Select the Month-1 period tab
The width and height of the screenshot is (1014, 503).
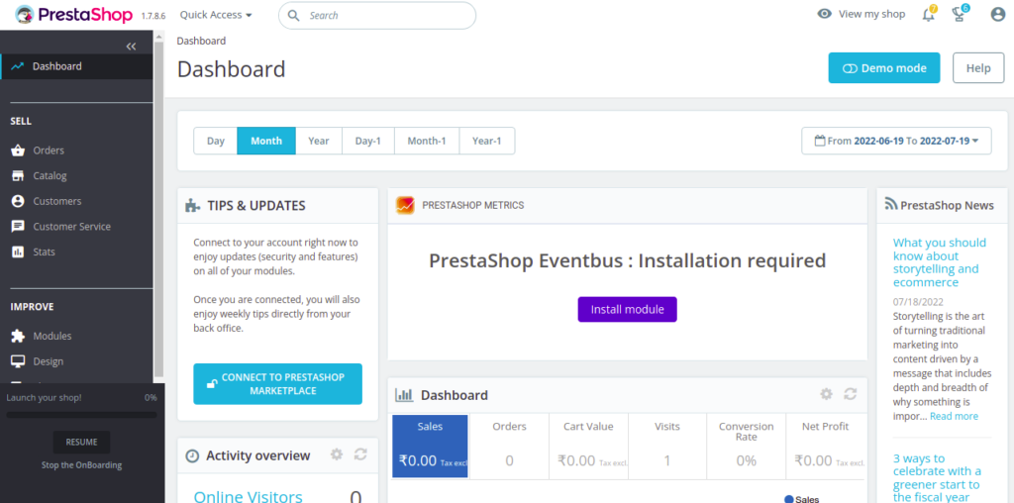(427, 141)
